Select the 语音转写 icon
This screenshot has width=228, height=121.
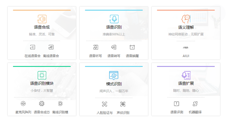pyautogui.click(x=114, y=47)
